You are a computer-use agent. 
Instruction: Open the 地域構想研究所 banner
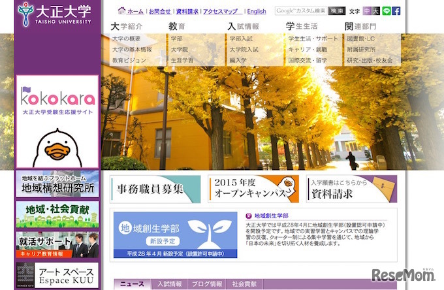point(57,184)
